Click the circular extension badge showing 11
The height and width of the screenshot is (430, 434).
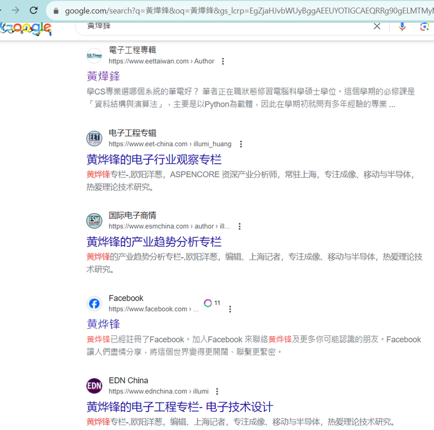click(212, 303)
